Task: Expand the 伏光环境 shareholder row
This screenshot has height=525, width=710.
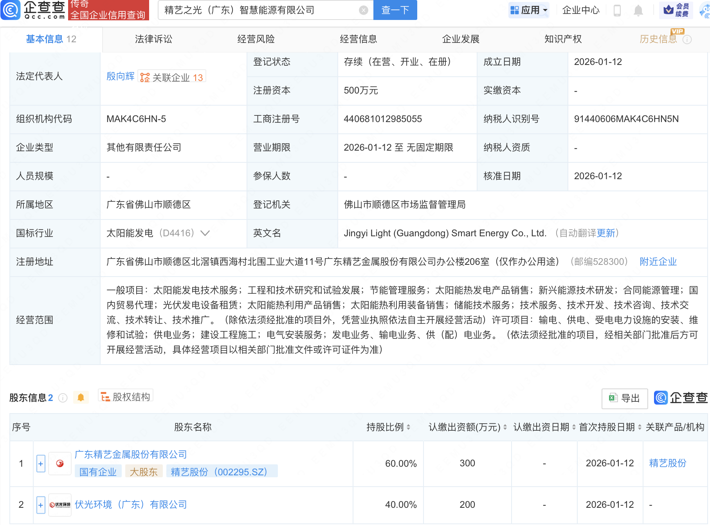Action: (x=41, y=505)
